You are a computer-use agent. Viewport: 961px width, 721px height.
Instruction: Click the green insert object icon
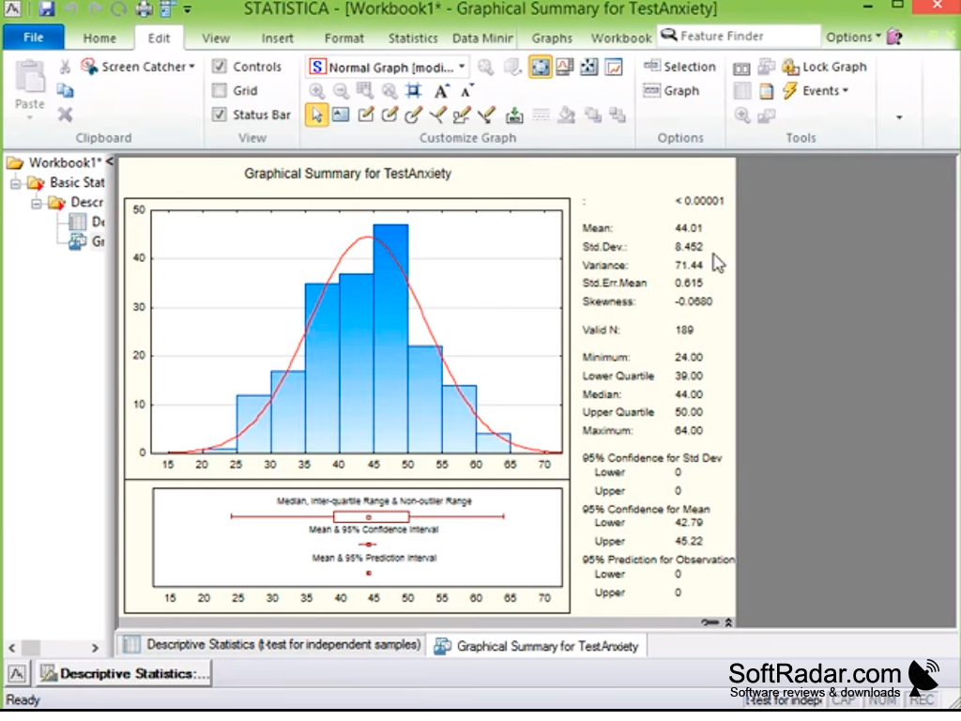514,115
